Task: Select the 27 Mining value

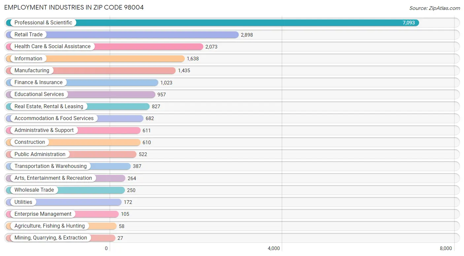Action: point(120,238)
